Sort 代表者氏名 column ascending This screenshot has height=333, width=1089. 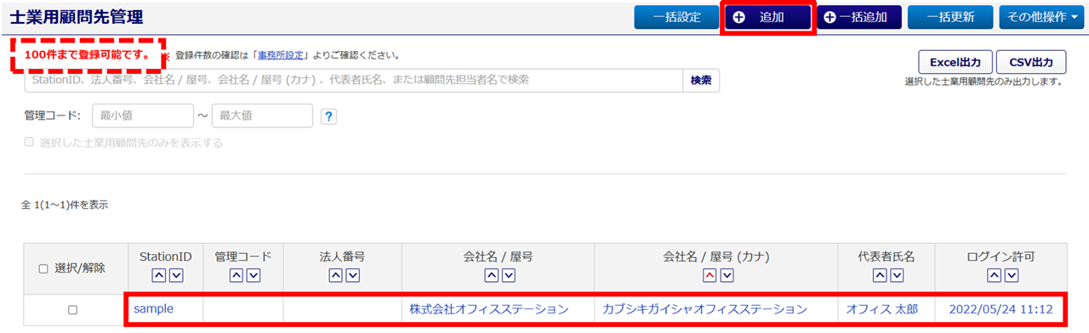(880, 275)
